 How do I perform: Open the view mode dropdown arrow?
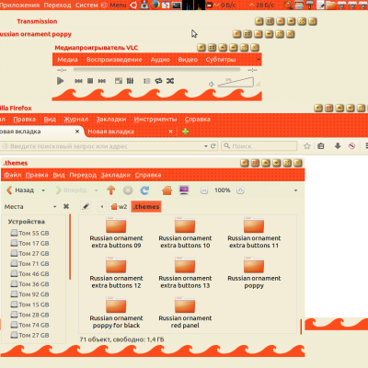(295, 190)
